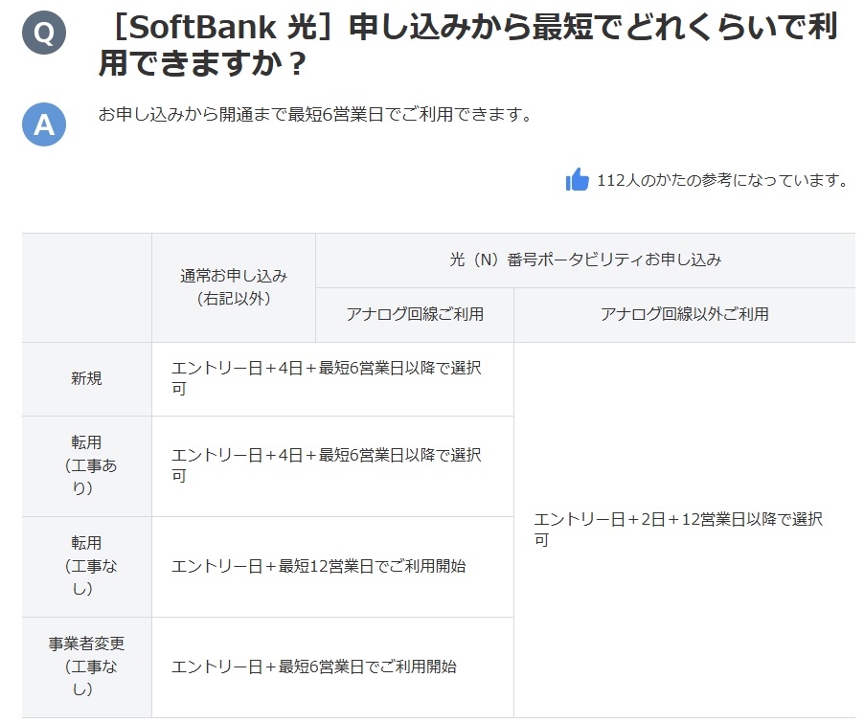Click the アナログ回線ご利用 subheader
864x723 pixels.
tap(414, 314)
